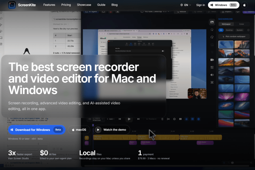Click the Windows Beta button in header

(224, 5)
